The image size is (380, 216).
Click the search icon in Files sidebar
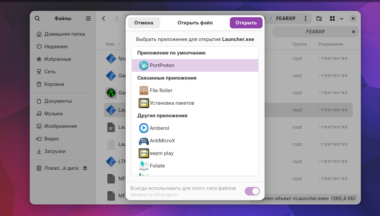pyautogui.click(x=37, y=18)
